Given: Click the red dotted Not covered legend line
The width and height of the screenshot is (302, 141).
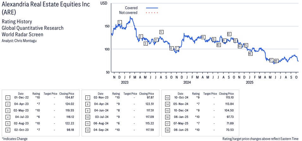Looking at the screenshot, I should point(152,13).
